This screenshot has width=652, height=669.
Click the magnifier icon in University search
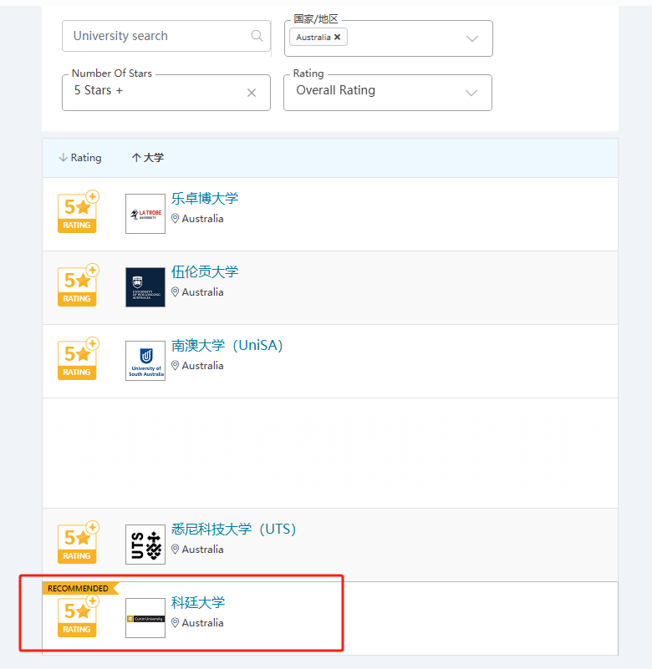point(257,36)
